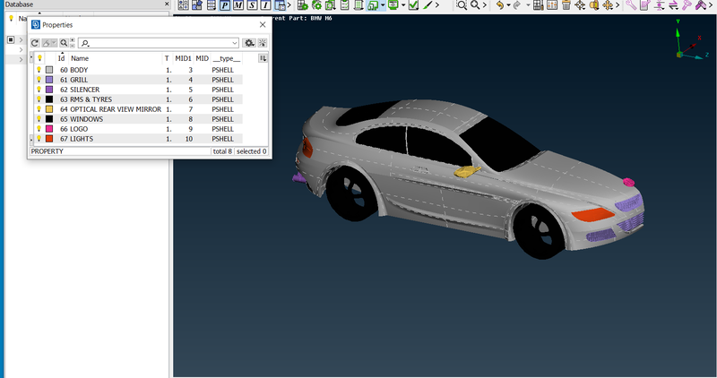
Task: Enable the M (Material) view mode button
Action: pos(238,5)
